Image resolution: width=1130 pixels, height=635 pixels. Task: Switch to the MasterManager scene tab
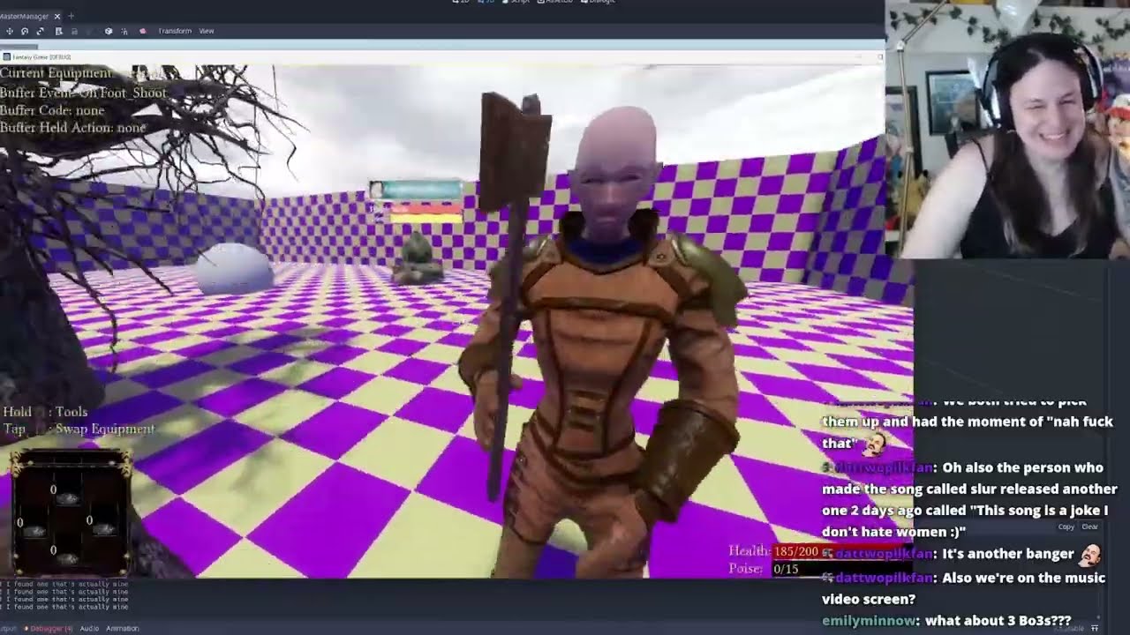(x=25, y=16)
